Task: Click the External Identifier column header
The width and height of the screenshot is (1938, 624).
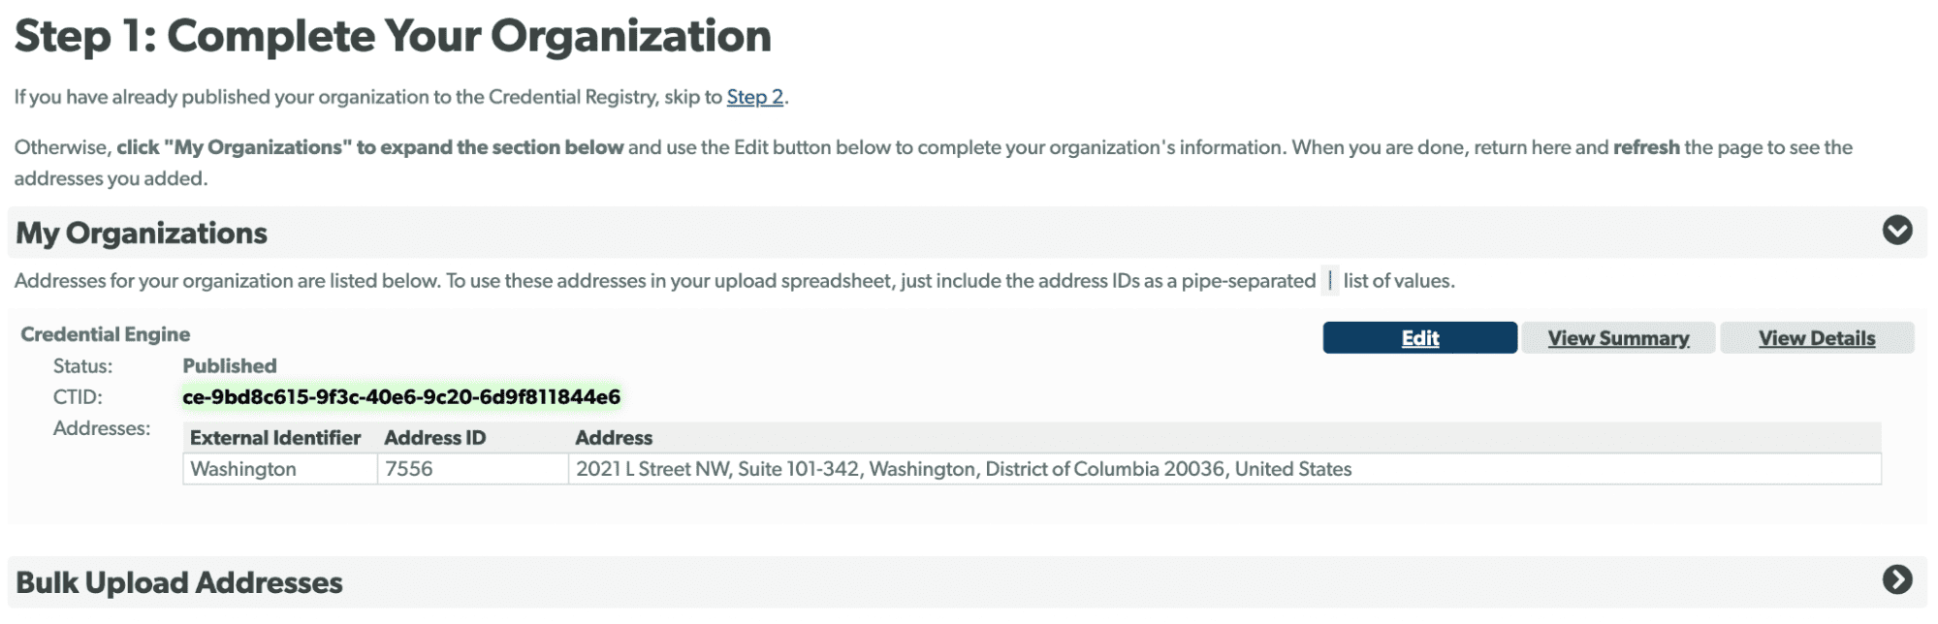Action: pos(276,437)
